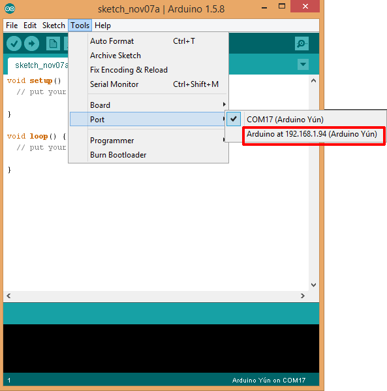Open the Sketch menu
387x391 pixels.
coord(54,25)
